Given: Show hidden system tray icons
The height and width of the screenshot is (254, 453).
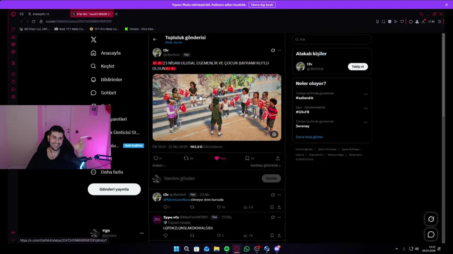Looking at the screenshot, I should coord(396,249).
